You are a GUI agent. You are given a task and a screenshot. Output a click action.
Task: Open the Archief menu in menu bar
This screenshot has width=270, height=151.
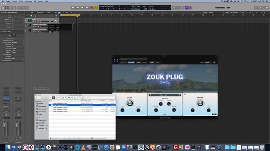coord(15,1)
